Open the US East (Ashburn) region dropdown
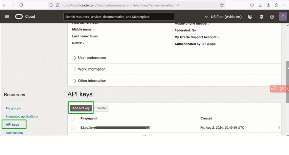This screenshot has height=155, width=289. click(x=223, y=17)
